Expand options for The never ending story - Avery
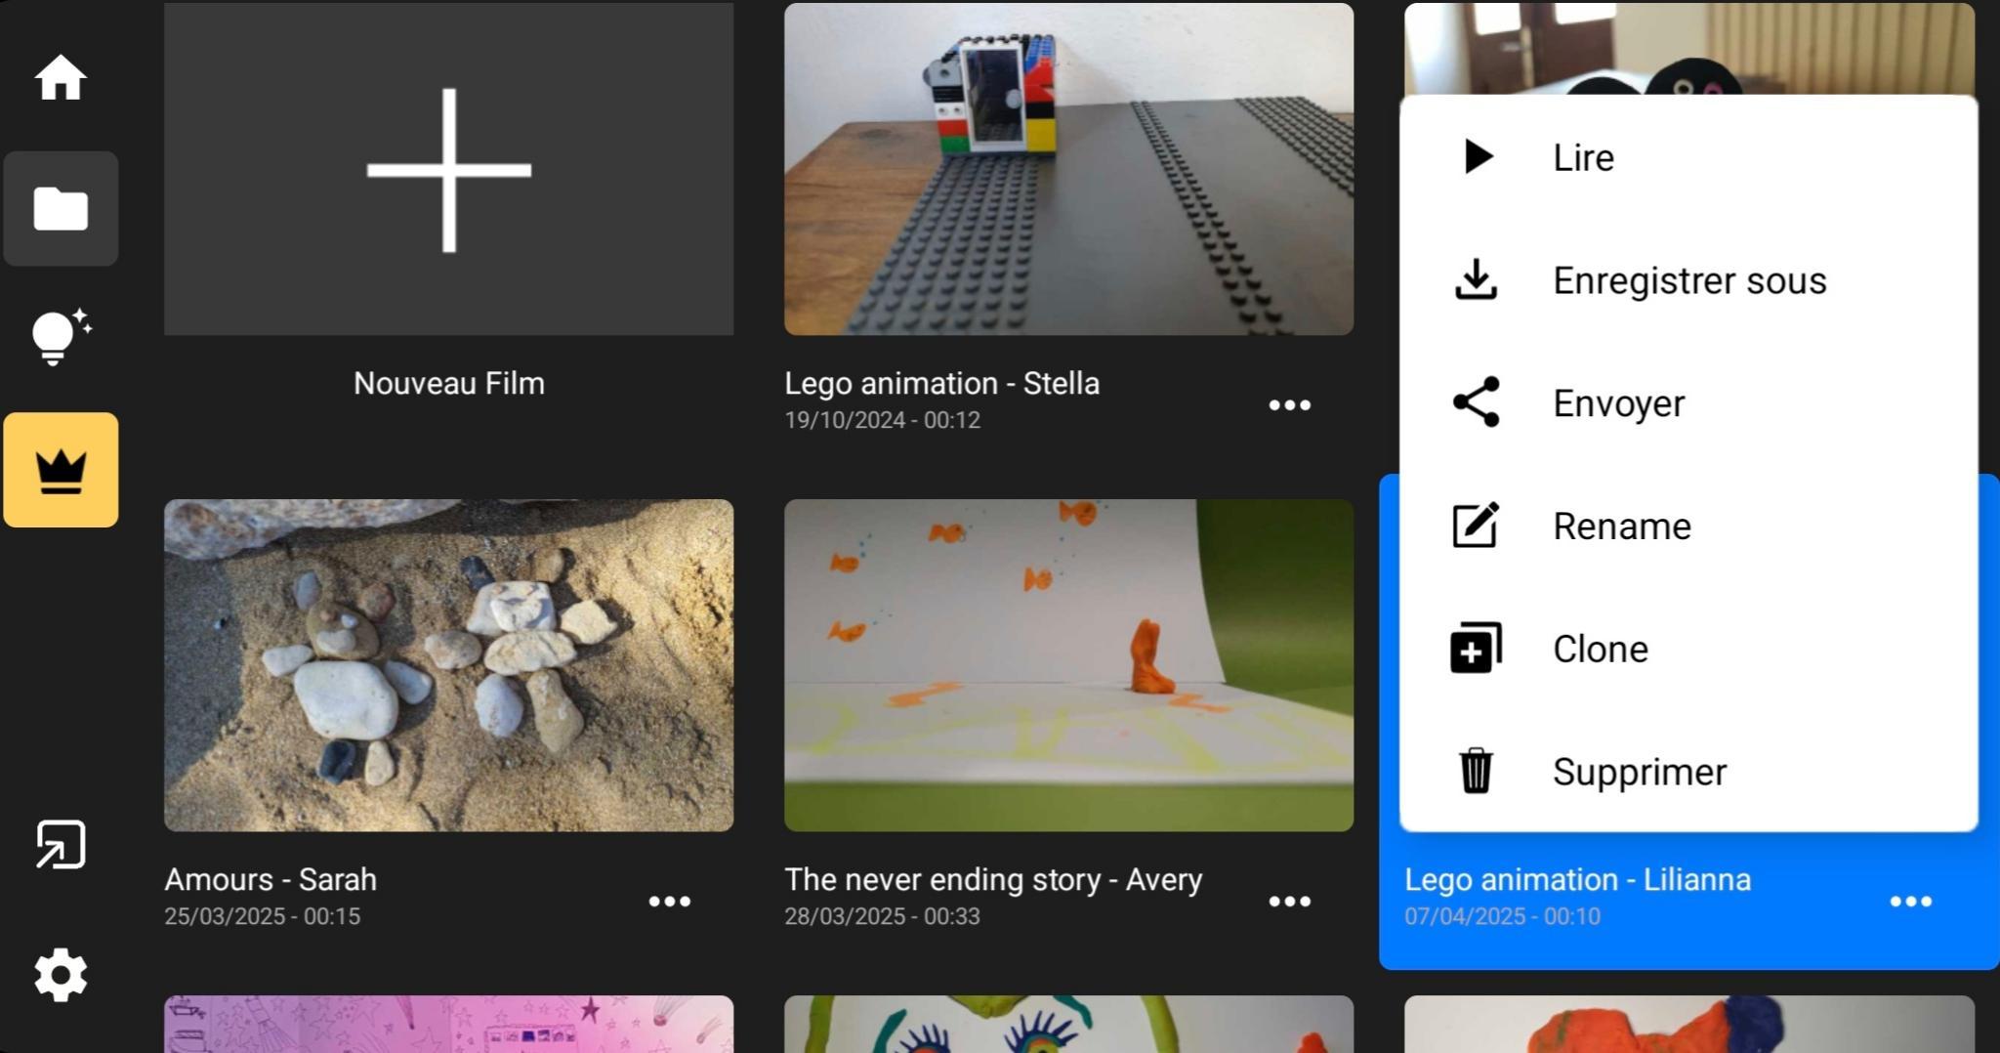This screenshot has width=2000, height=1053. pyautogui.click(x=1289, y=902)
